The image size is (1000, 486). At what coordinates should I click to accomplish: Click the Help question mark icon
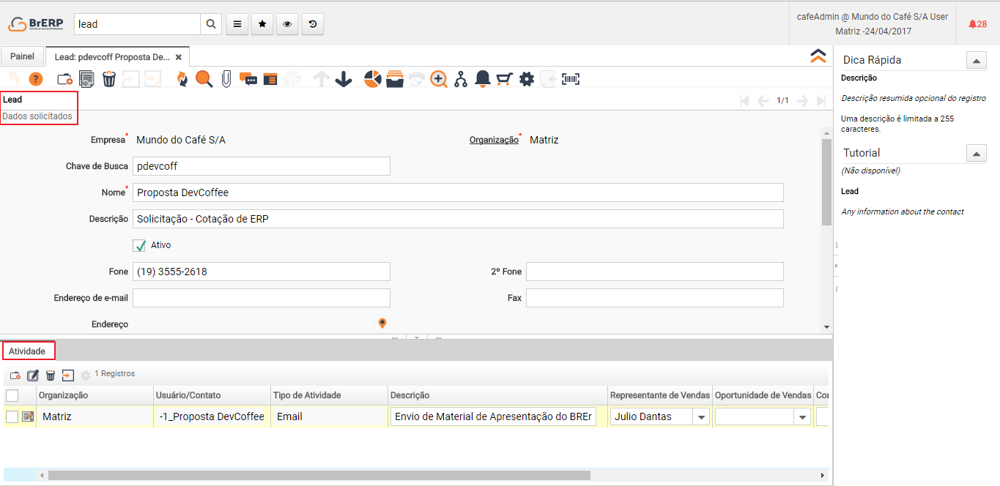(x=36, y=79)
